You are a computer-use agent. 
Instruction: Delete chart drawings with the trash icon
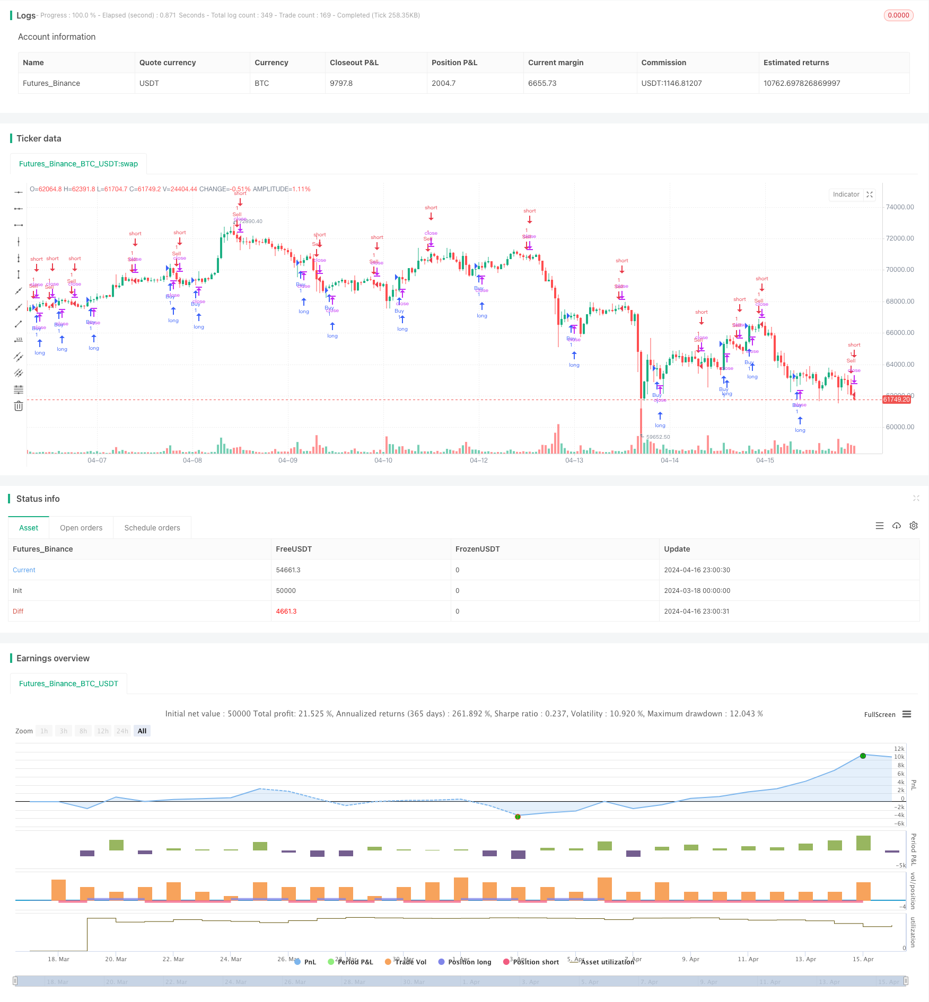coord(19,406)
